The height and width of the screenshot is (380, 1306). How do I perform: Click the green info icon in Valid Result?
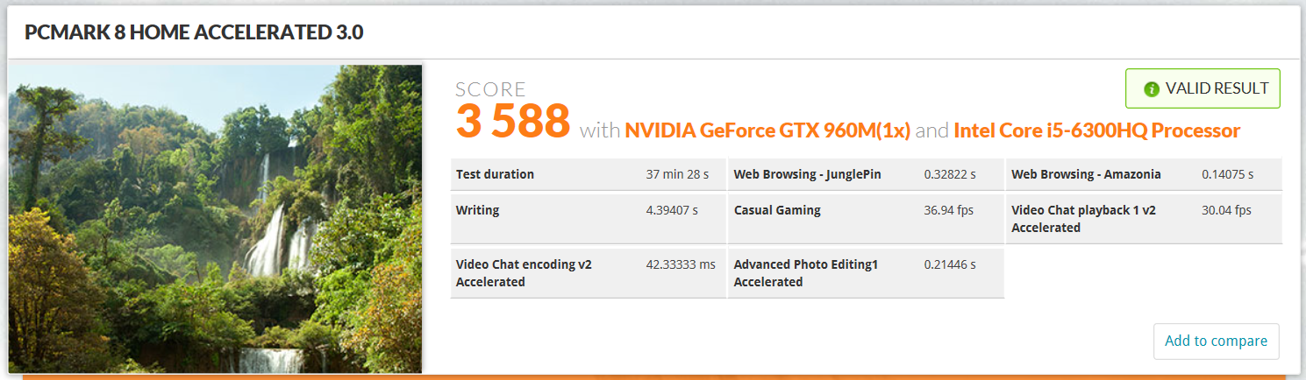pyautogui.click(x=1152, y=89)
